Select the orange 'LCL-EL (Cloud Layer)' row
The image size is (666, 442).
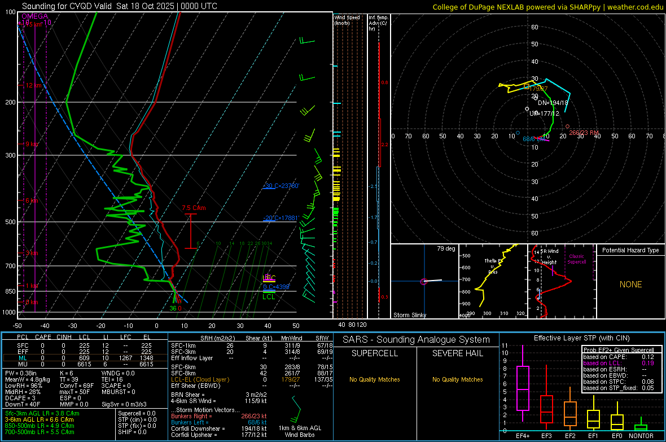(252, 379)
